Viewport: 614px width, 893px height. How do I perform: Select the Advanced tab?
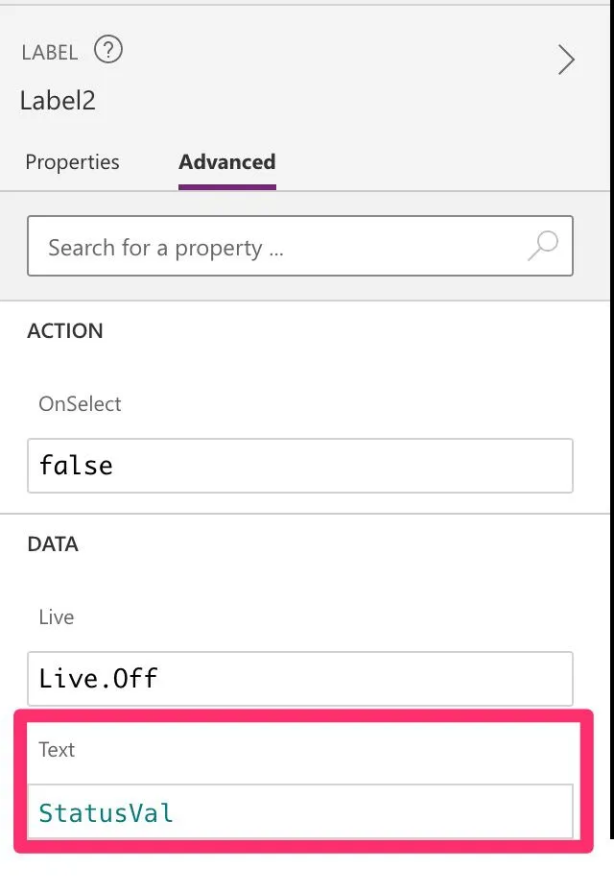pos(227,162)
